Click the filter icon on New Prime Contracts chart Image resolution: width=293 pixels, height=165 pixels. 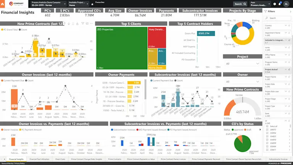[x=82, y=24]
